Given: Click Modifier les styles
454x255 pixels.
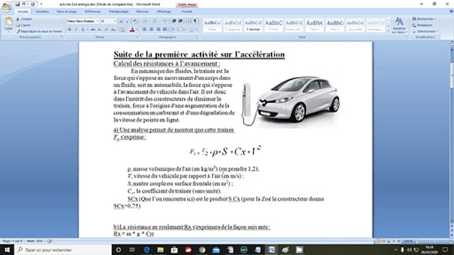Looking at the screenshot, I should 399,25.
